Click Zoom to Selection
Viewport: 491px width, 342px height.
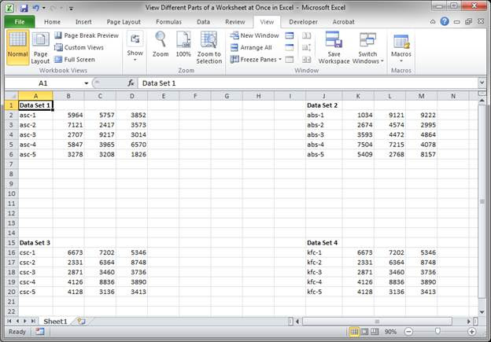coord(209,47)
